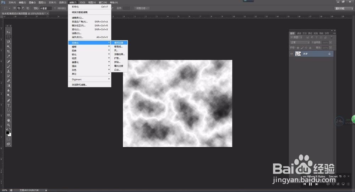Open the fill slider dropdown arrow
The image size is (355, 192).
click(331, 48)
